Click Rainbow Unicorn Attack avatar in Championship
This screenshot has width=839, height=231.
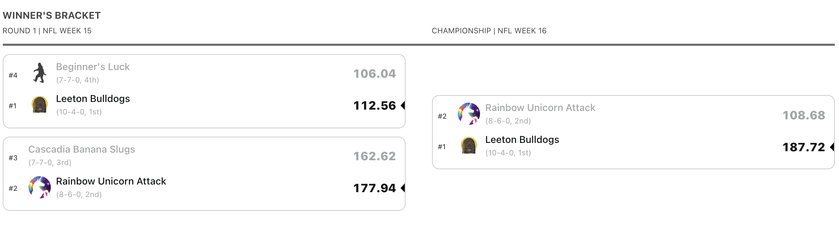coord(469,114)
